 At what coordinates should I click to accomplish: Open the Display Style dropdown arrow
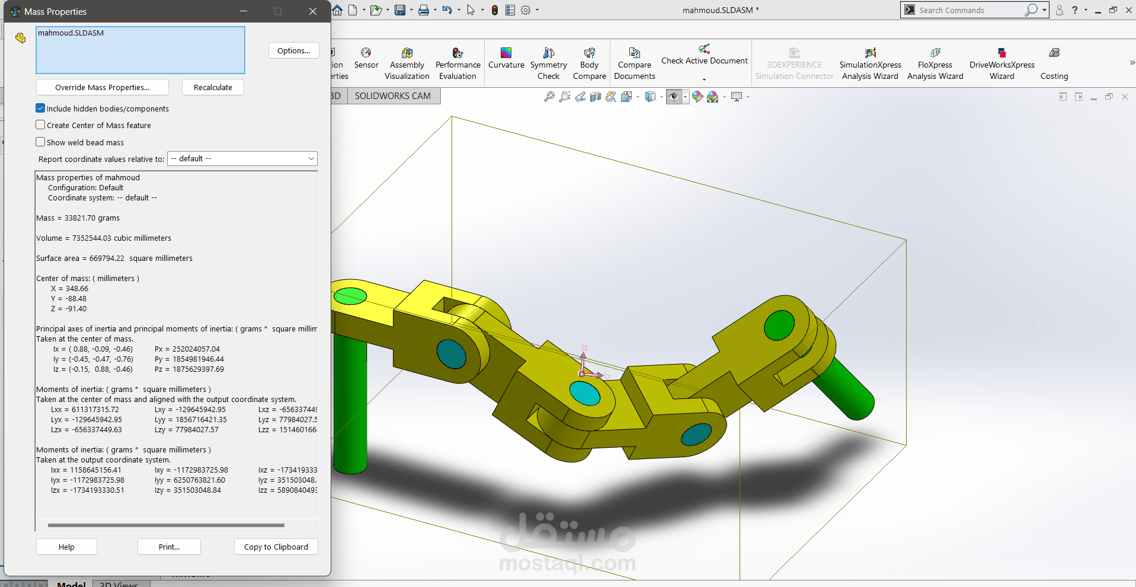661,96
